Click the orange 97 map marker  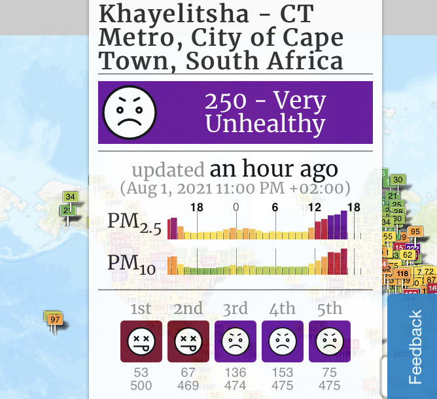pos(55,319)
